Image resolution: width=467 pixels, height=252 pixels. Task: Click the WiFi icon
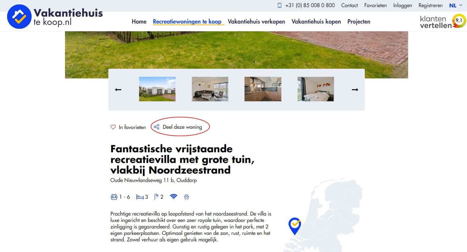click(x=174, y=197)
